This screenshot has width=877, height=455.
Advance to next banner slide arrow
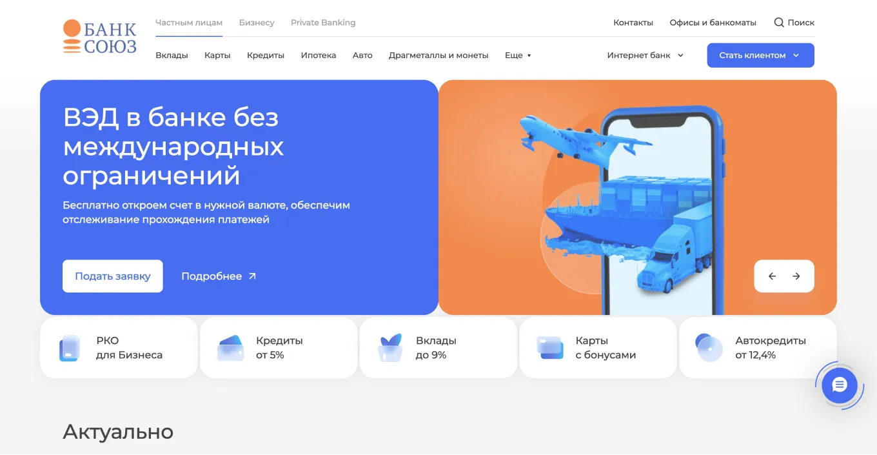click(x=796, y=276)
